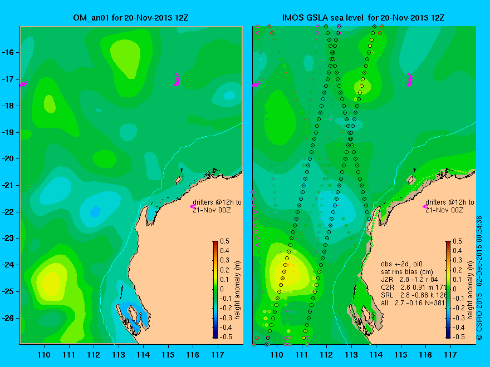Click longitude label 115 under the right map
Image resolution: width=490 pixels, height=367 pixels.
(400, 355)
